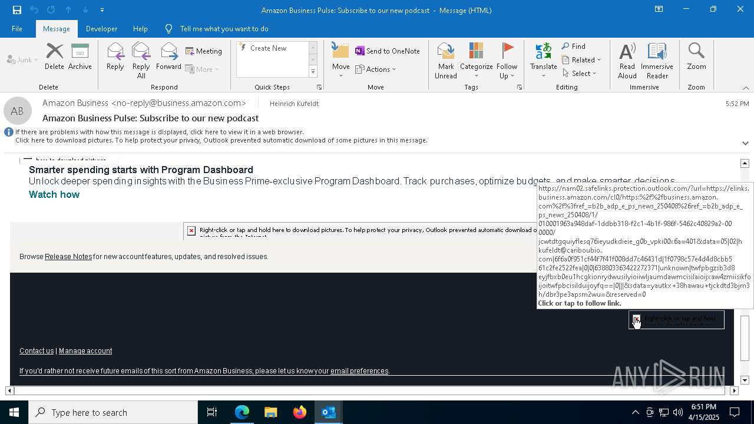Open Tags dialog launcher
The image size is (754, 424).
tap(520, 87)
